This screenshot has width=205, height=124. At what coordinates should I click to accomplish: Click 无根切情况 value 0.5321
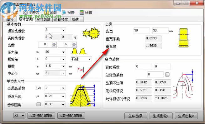pyautogui.click(x=144, y=90)
